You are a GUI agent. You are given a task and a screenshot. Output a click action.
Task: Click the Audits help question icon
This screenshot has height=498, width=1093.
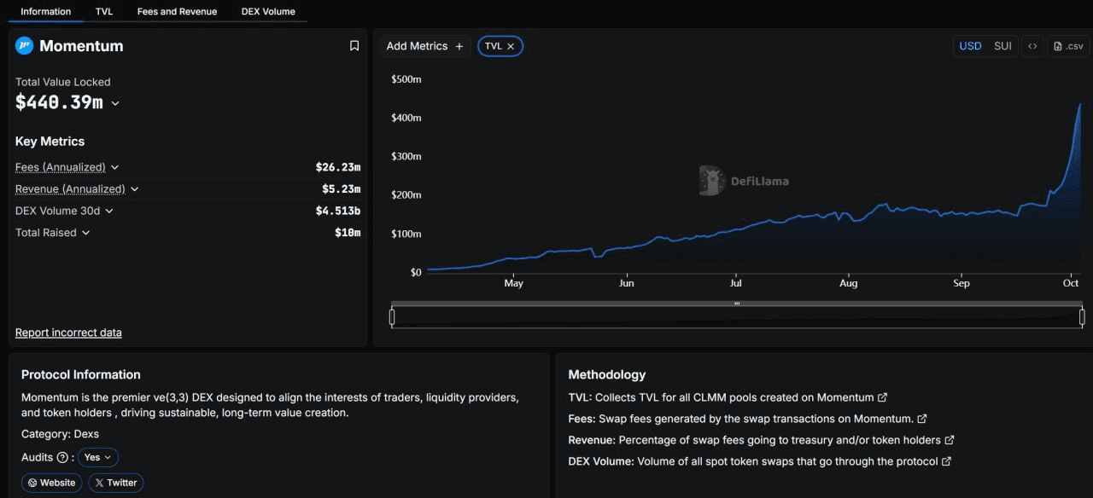[61, 458]
